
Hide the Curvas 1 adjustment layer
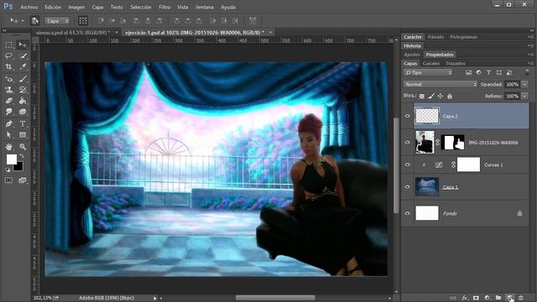pyautogui.click(x=407, y=164)
